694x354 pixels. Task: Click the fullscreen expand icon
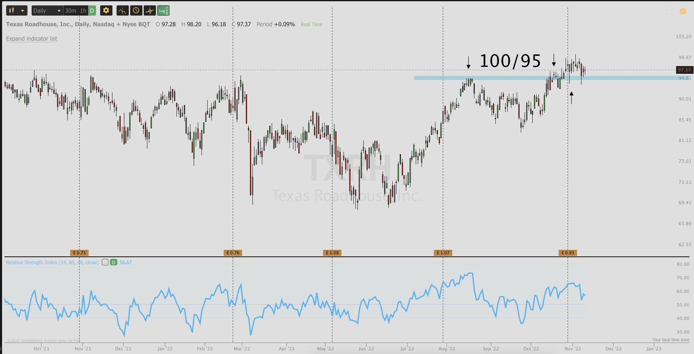click(x=669, y=12)
